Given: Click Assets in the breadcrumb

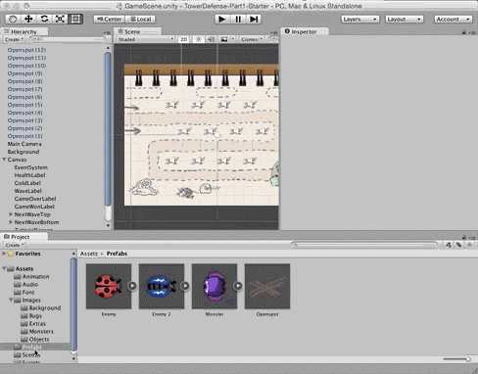Looking at the screenshot, I should pos(89,254).
